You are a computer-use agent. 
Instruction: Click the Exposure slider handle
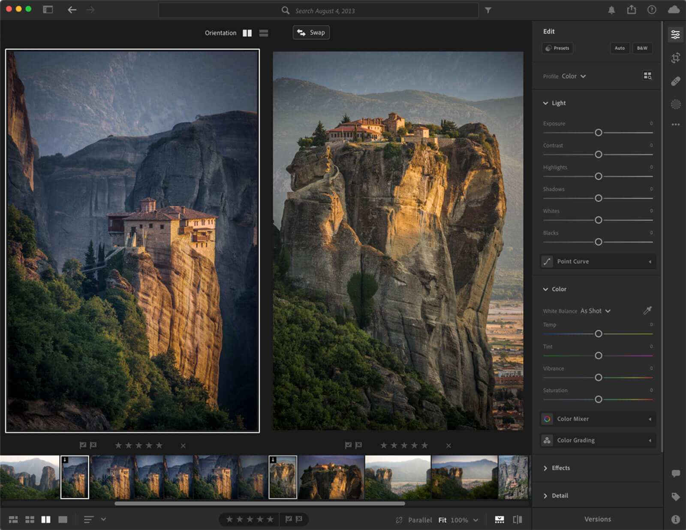pos(599,133)
